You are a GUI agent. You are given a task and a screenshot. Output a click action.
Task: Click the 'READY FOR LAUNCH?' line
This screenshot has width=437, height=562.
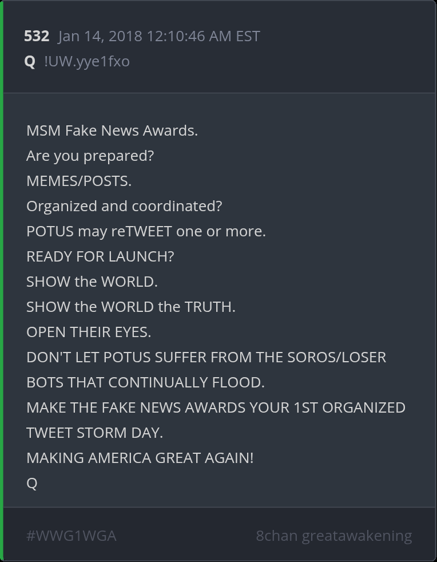100,256
